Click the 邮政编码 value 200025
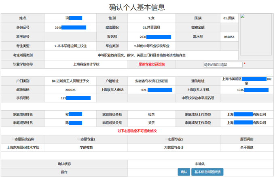The height and width of the screenshot is (177, 275). pyautogui.click(x=71, y=90)
